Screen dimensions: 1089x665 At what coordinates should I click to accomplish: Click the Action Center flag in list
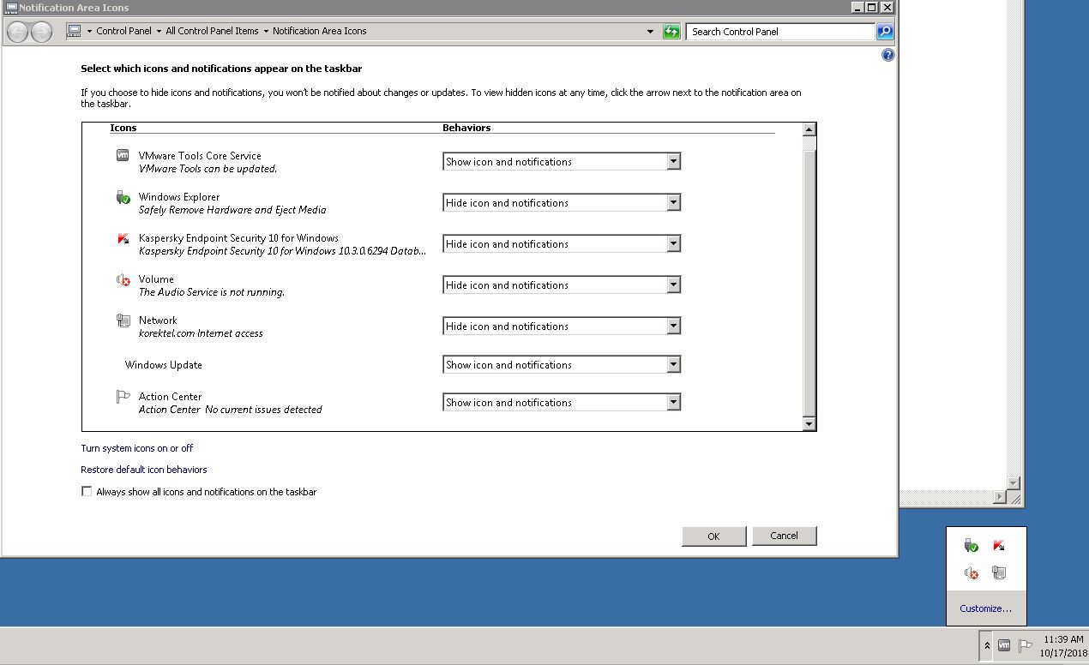pos(123,397)
